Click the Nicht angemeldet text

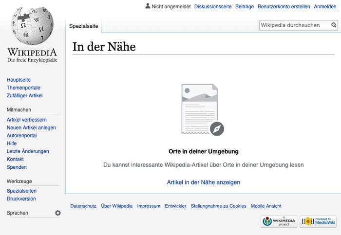click(171, 6)
